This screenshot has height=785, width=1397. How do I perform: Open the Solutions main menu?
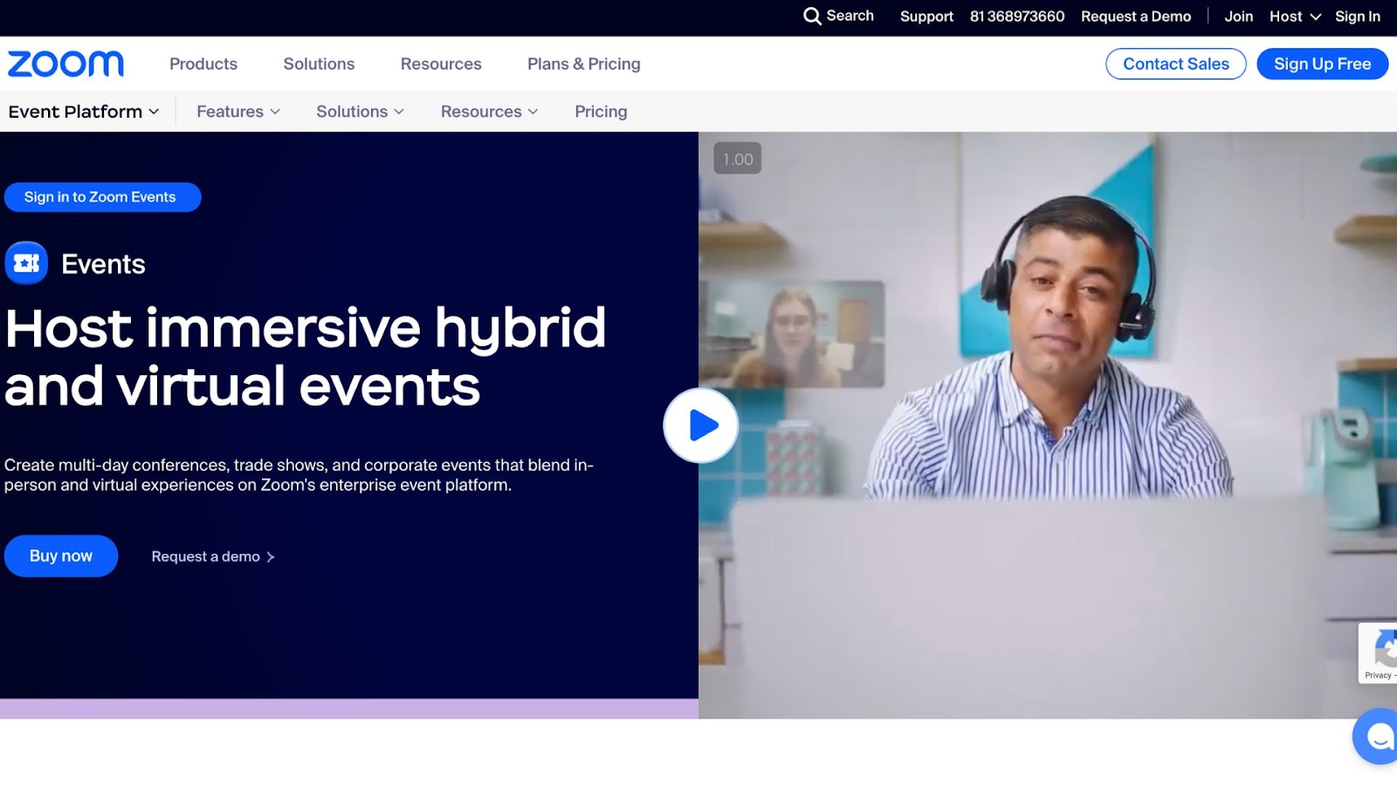319,64
